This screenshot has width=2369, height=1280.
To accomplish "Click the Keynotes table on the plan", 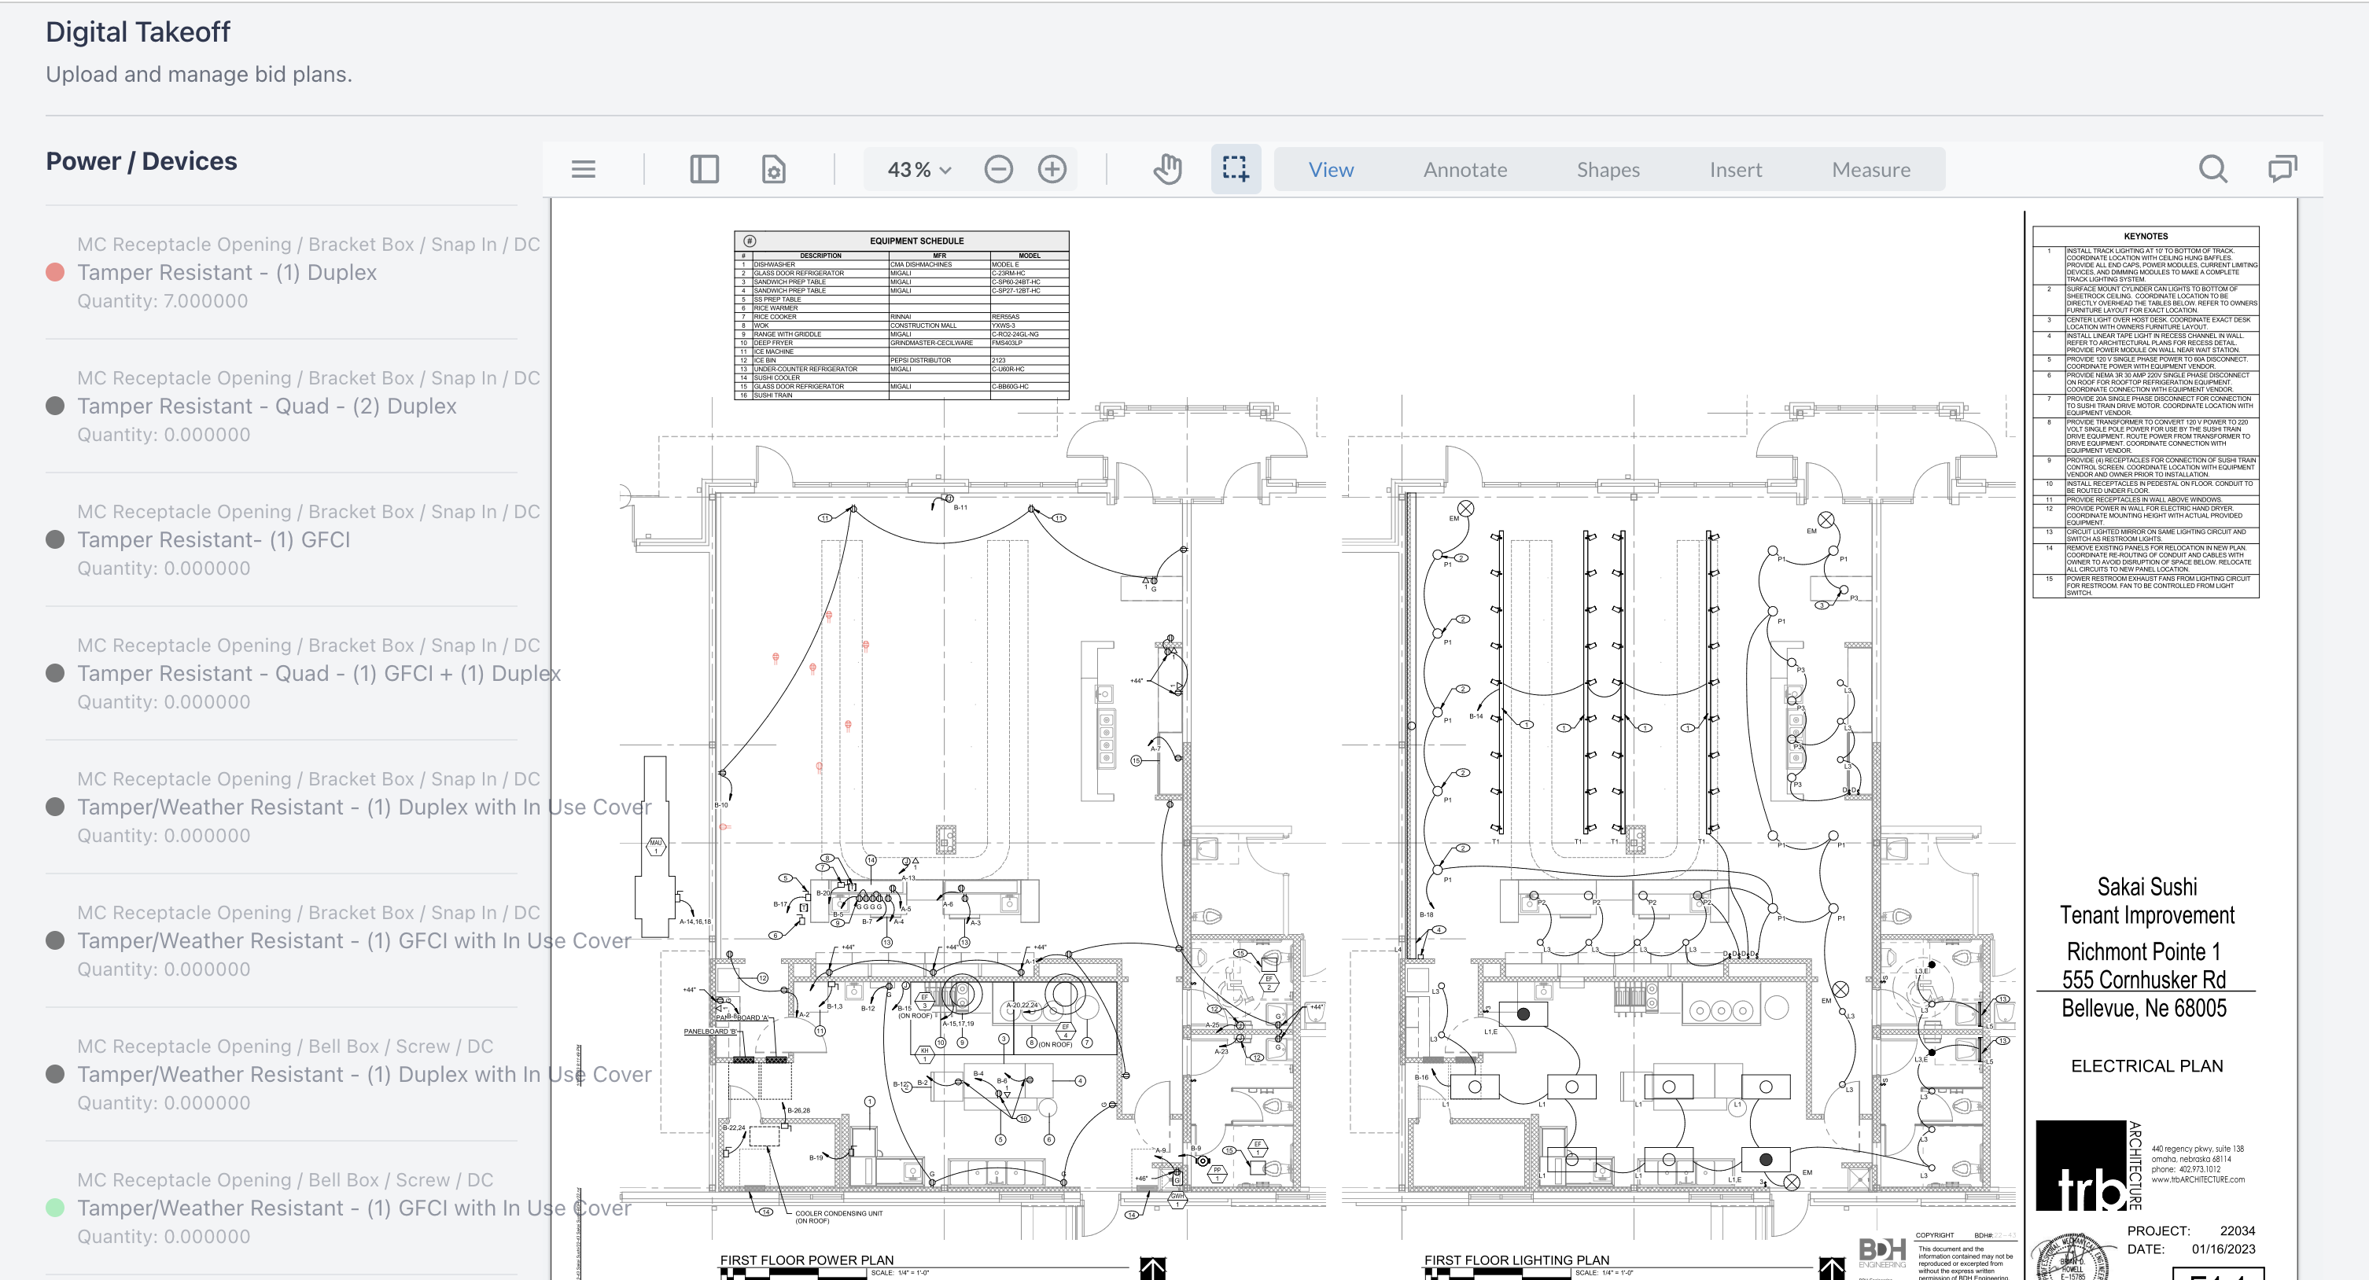I will pyautogui.click(x=2146, y=412).
